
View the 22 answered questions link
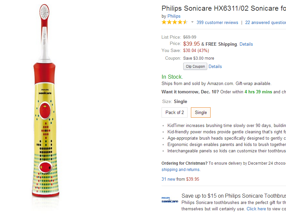pyautogui.click(x=265, y=22)
